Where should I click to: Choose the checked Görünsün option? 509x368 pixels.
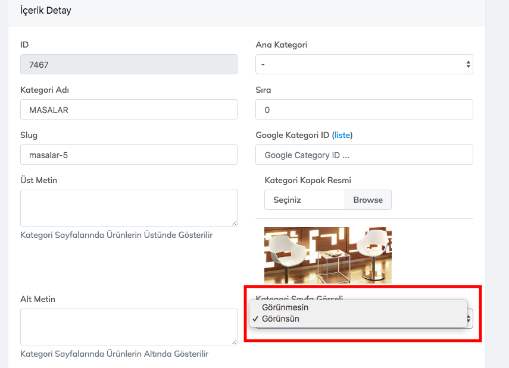[x=280, y=319]
